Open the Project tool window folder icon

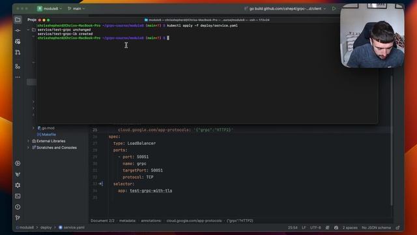18,20
